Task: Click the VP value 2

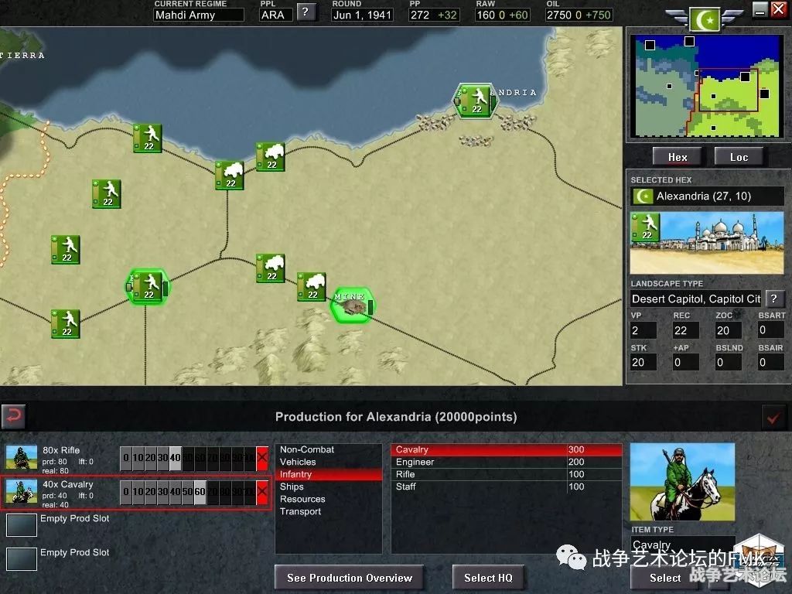Action: (643, 330)
